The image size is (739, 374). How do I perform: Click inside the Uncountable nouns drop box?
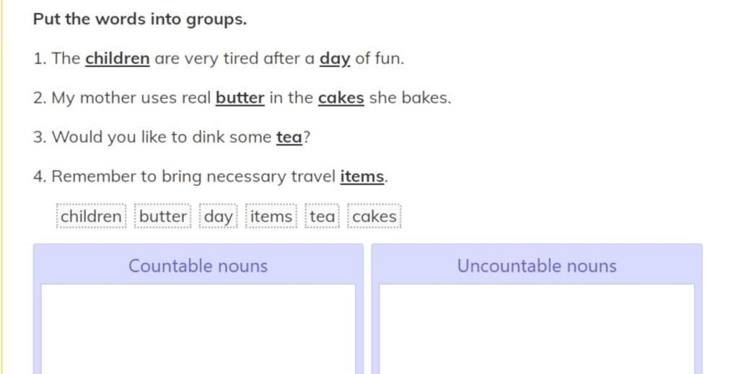(537, 329)
